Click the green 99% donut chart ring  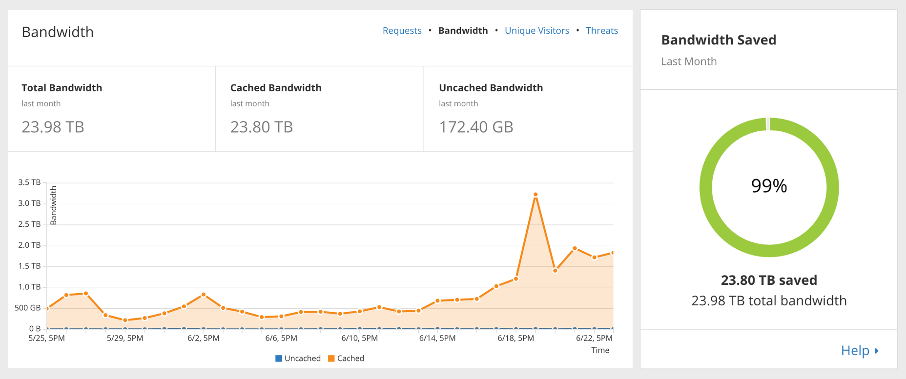coord(705,187)
